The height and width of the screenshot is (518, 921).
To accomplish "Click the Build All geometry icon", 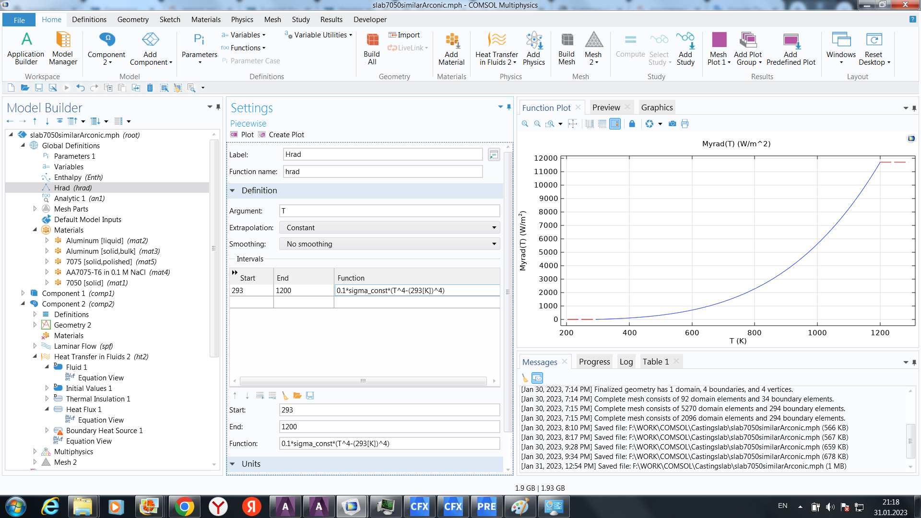I will (x=372, y=49).
